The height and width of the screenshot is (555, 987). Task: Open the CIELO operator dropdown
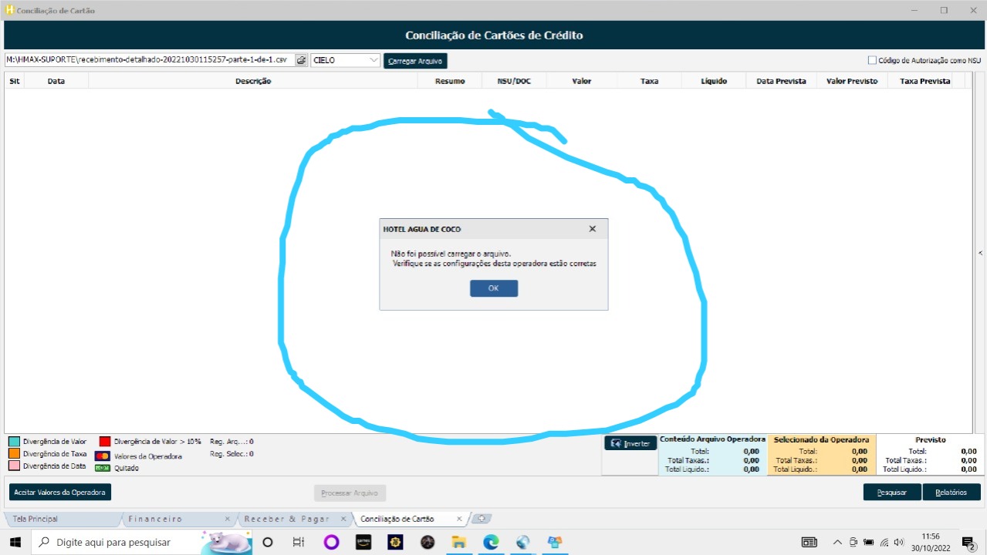coord(374,60)
